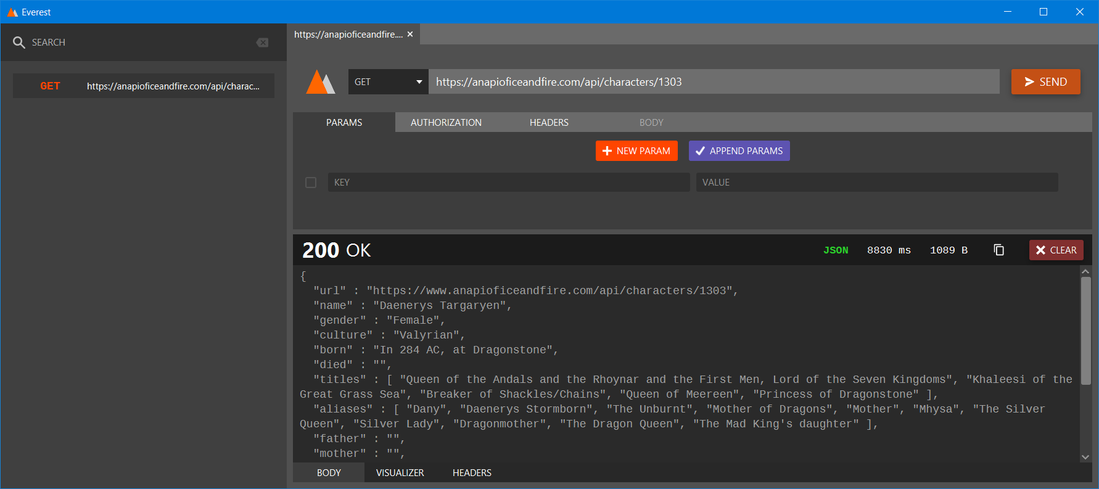Clear the response with CLEAR button
Screen dimensions: 1099x489
click(x=1056, y=250)
